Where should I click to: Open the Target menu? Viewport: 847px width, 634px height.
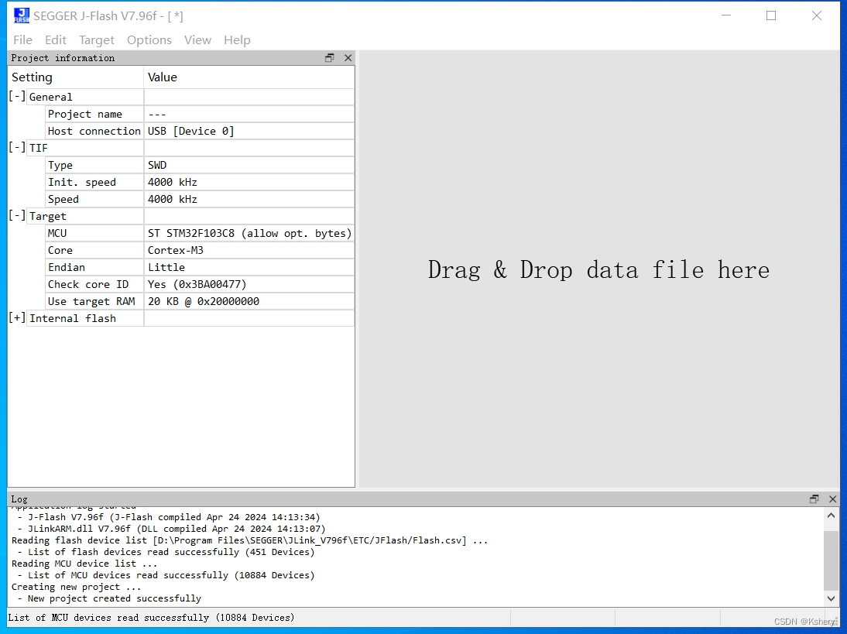[x=97, y=40]
